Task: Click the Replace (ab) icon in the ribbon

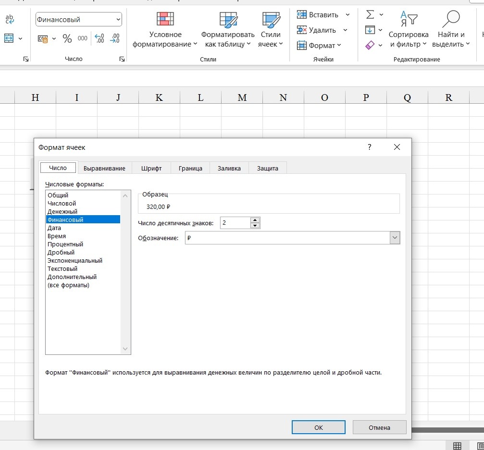Action: 10,19
